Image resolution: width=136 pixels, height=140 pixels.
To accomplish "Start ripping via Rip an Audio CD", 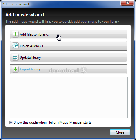I will pos(68,46).
